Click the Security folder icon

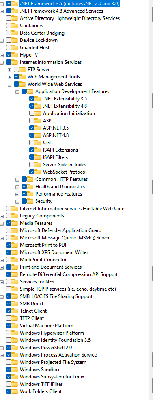pos(30,201)
